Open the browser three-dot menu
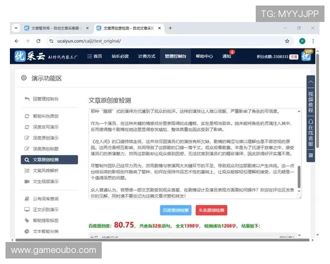 (313, 41)
